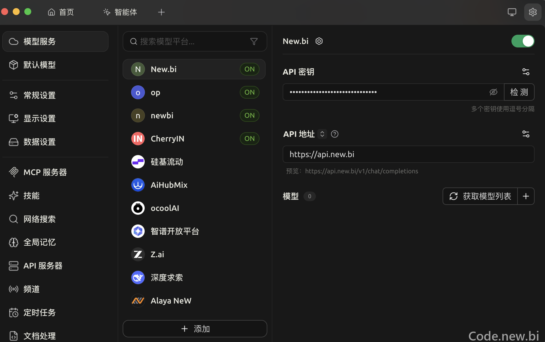
Task: Click the 检测 button to test API key
Action: point(519,92)
